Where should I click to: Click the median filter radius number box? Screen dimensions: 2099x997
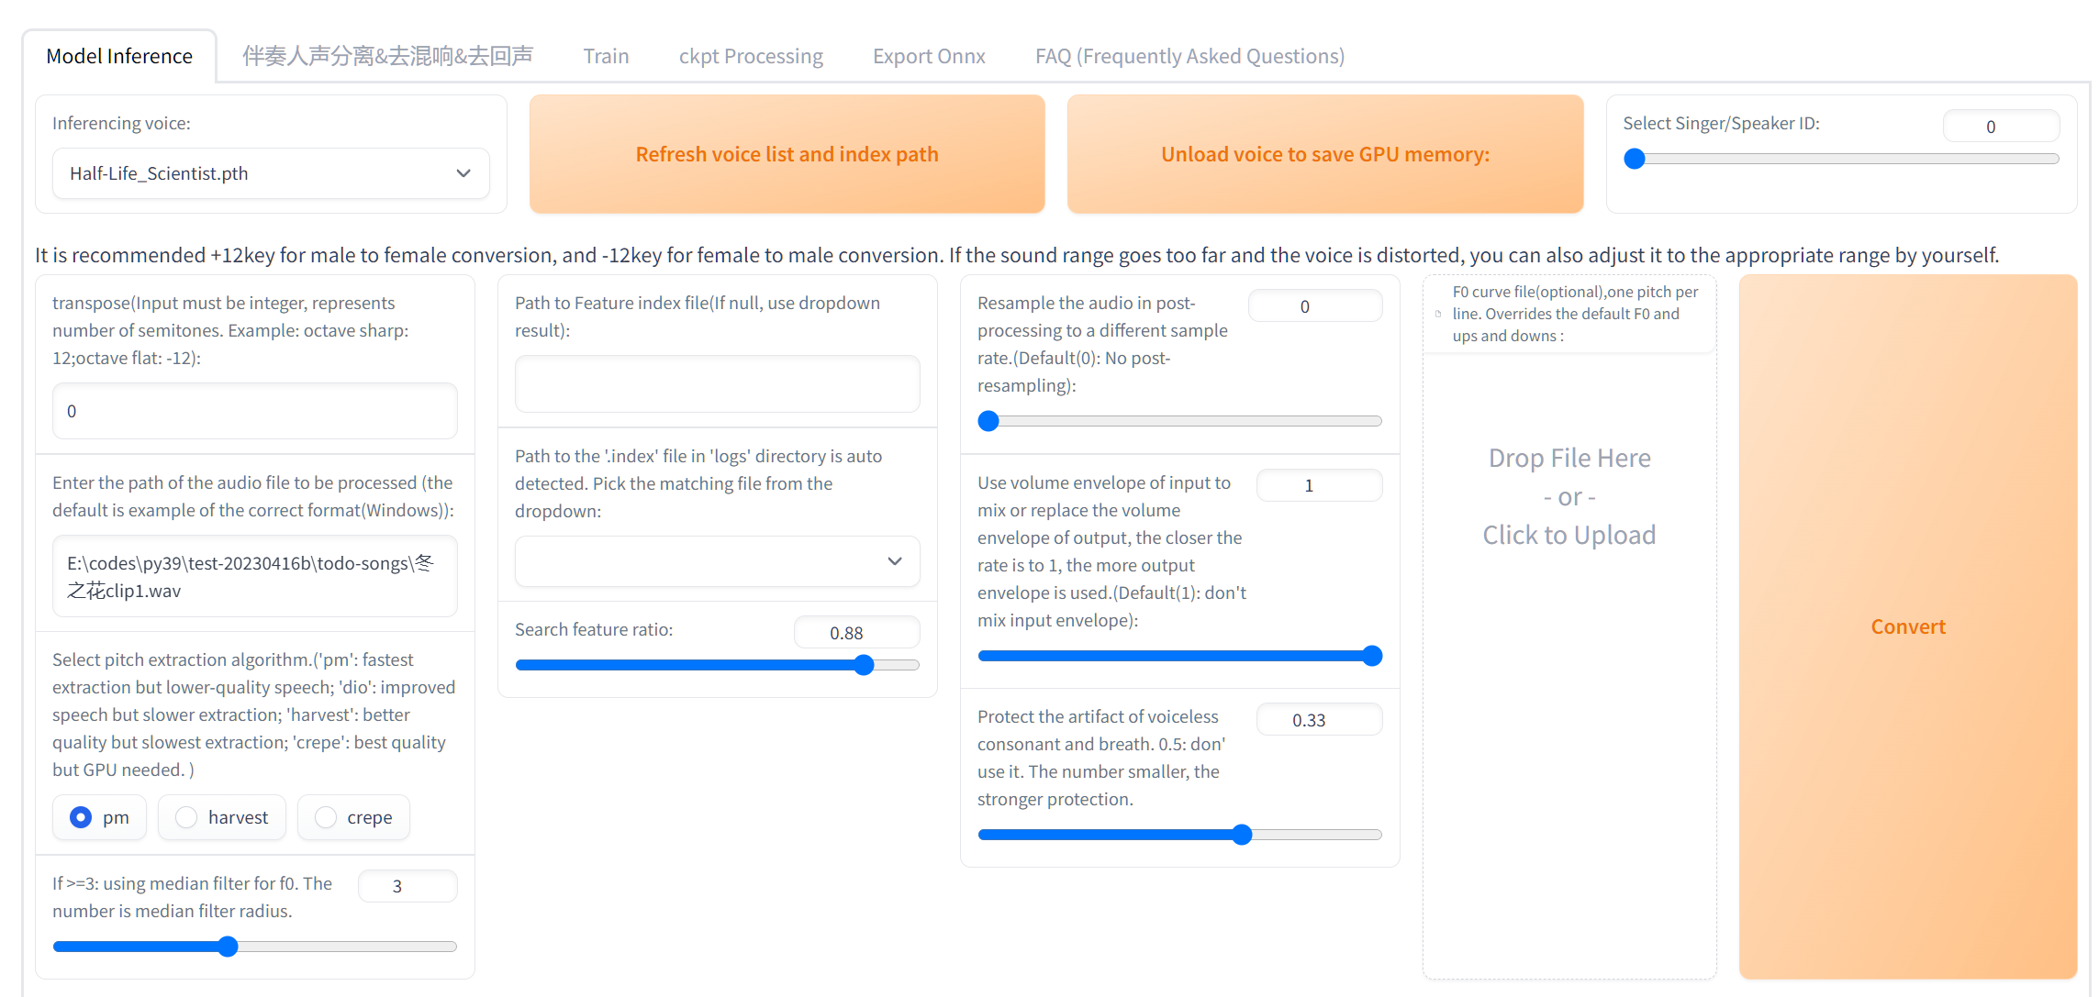click(x=407, y=886)
